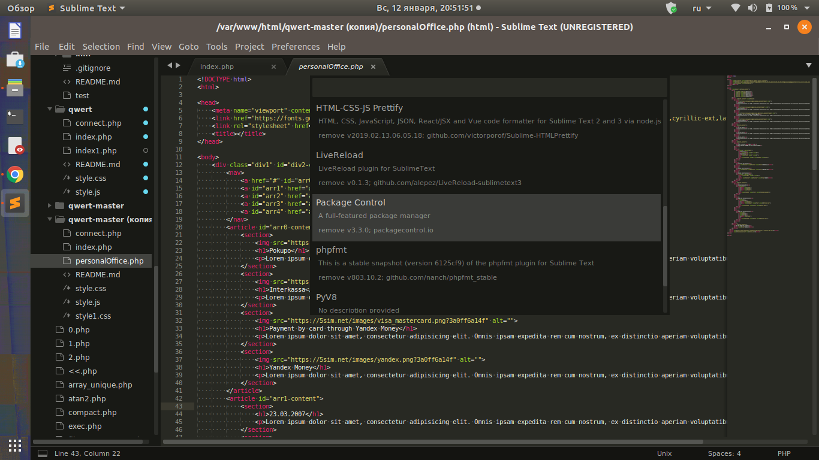Open LibreOffice Writer from the dock
The height and width of the screenshot is (460, 819).
click(x=15, y=31)
